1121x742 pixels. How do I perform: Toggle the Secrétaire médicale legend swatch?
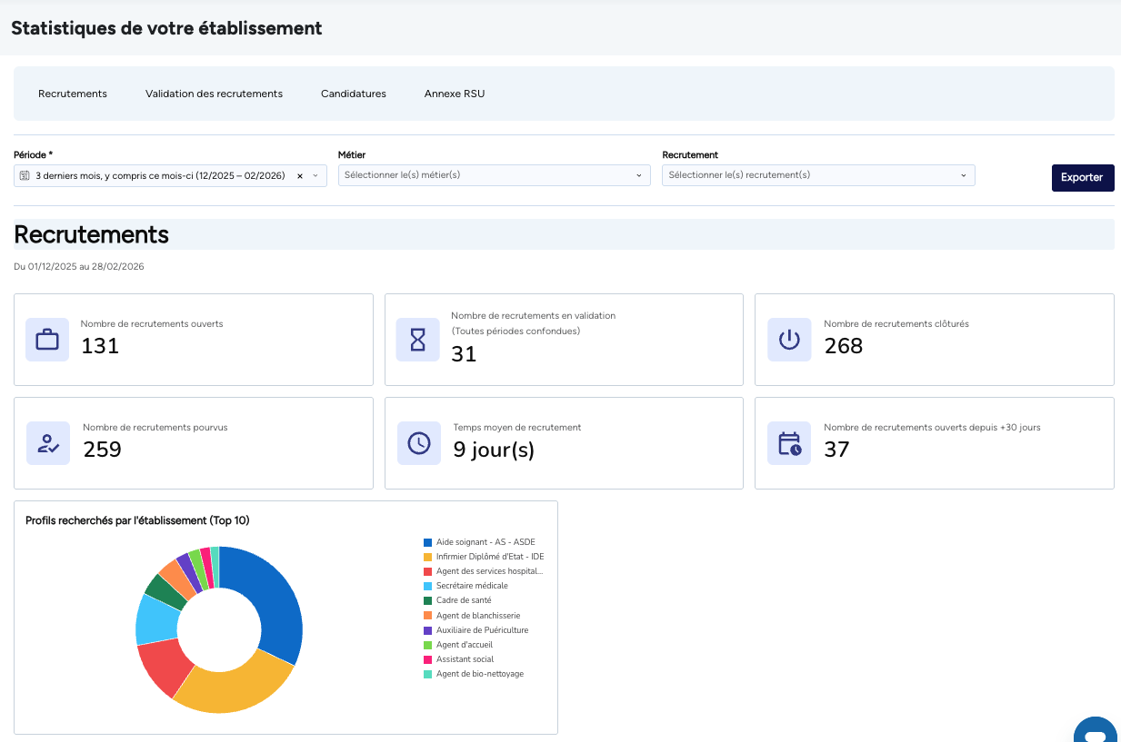pyautogui.click(x=427, y=586)
